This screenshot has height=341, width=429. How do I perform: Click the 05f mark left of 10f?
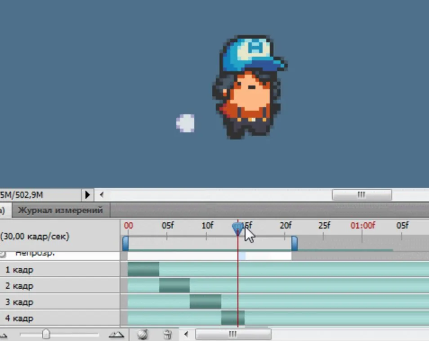(167, 225)
